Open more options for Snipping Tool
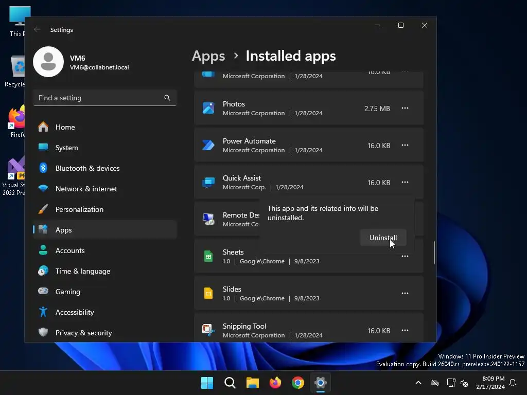527x395 pixels. [x=405, y=330]
